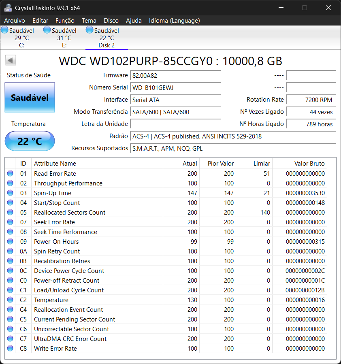Viewport: 341px width, 364px height.
Task: Click the Limiar column header
Action: point(254,163)
